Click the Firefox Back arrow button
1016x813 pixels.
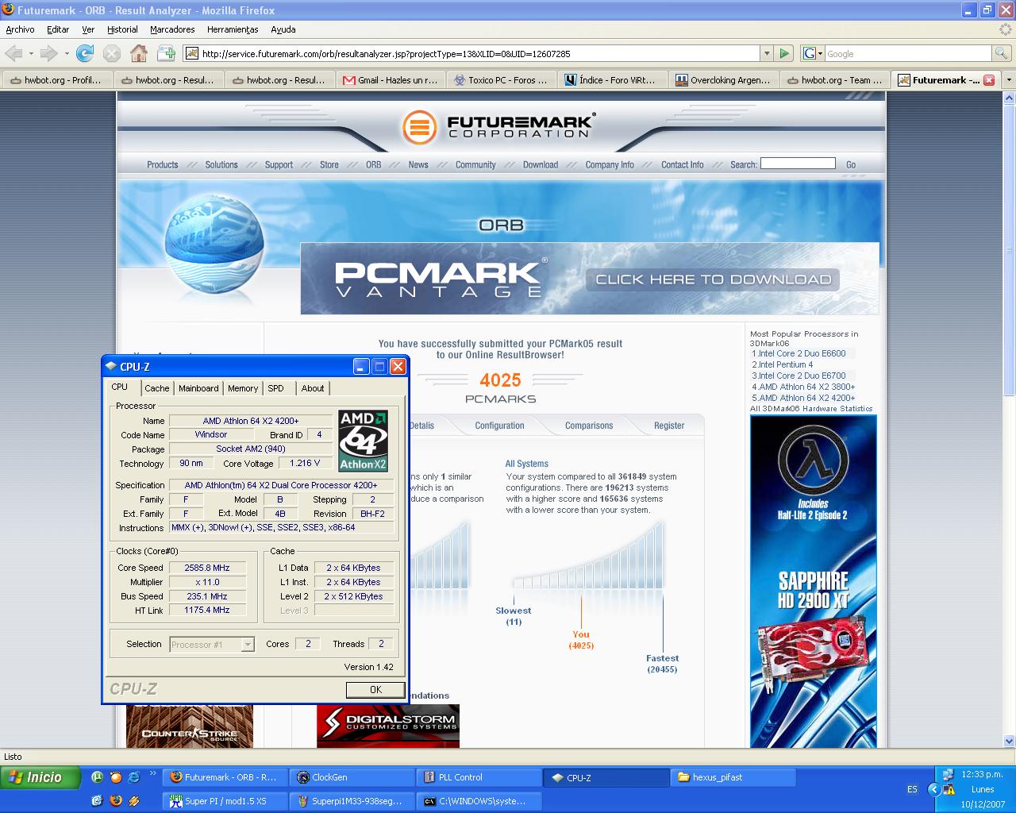pyautogui.click(x=13, y=53)
